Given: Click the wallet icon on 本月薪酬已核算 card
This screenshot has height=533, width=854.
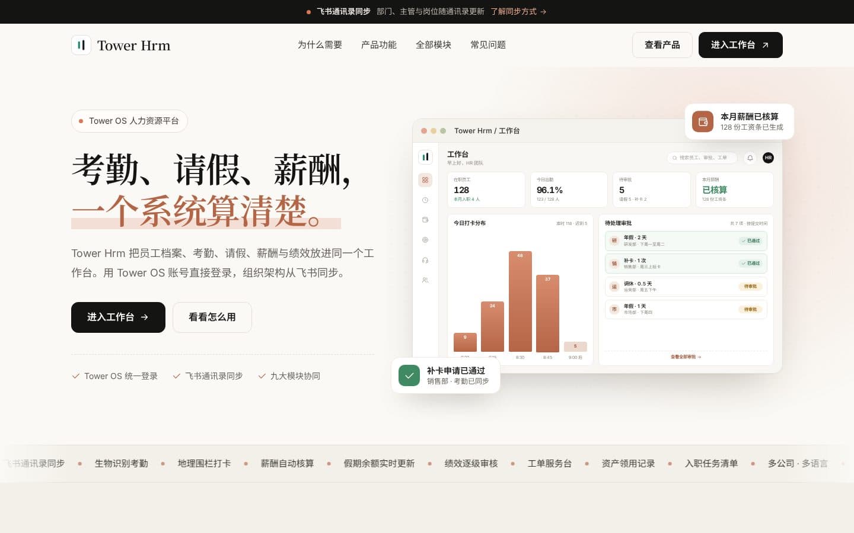Looking at the screenshot, I should 703,121.
